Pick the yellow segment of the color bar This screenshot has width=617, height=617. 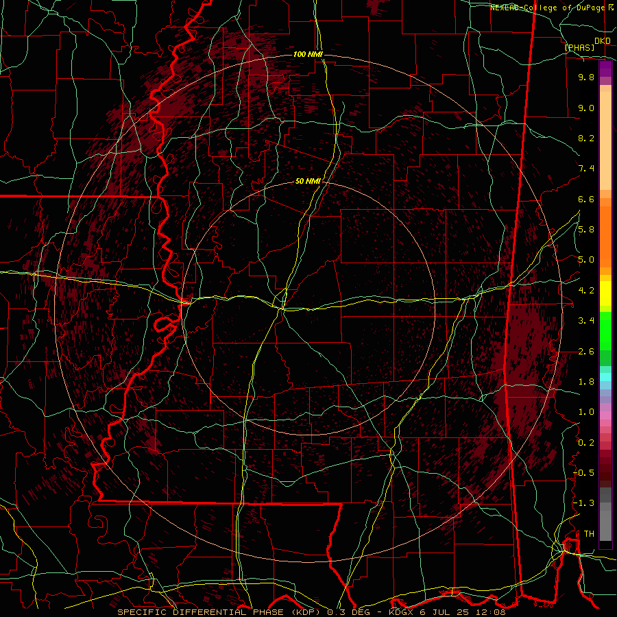point(605,294)
